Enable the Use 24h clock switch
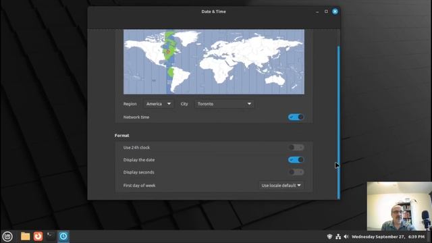The image size is (432, 243). coord(296,147)
